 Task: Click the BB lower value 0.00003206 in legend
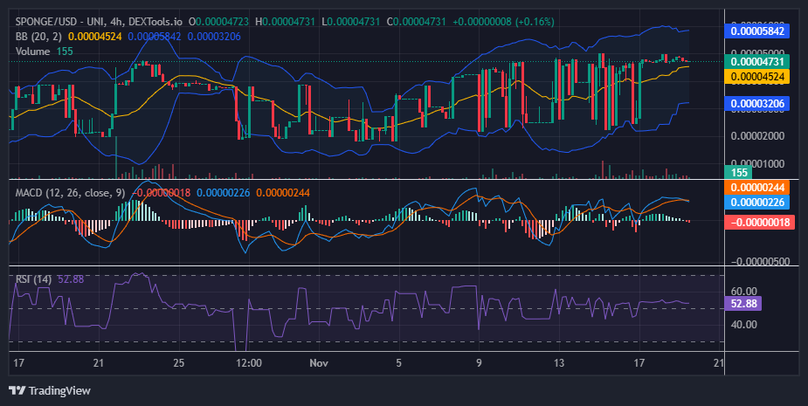coord(214,37)
